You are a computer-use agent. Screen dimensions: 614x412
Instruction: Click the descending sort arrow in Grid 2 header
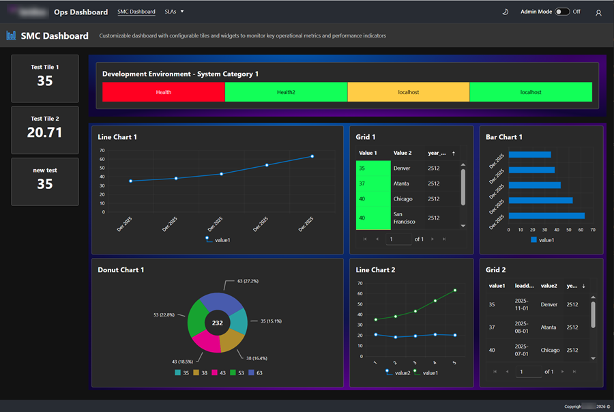click(x=583, y=286)
